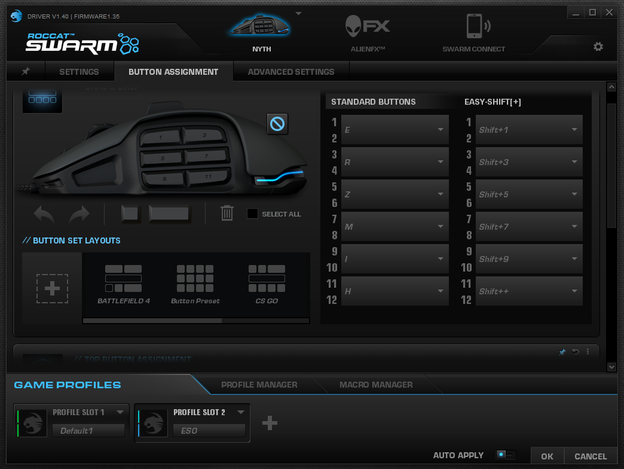Open the standard button dropdown set to R
This screenshot has height=469, width=624.
(x=394, y=162)
